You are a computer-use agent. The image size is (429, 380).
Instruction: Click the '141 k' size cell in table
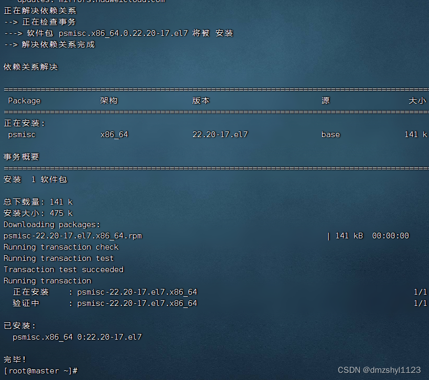click(x=416, y=135)
